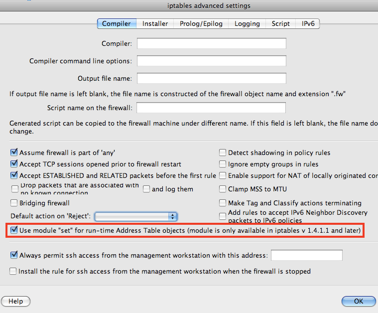
Task: Open the Default action on 'Reject' dropdown
Action: pos(136,217)
